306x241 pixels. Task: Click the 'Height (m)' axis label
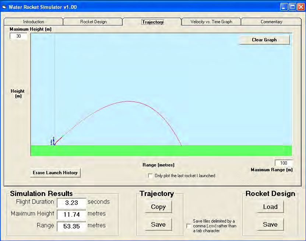click(18, 93)
